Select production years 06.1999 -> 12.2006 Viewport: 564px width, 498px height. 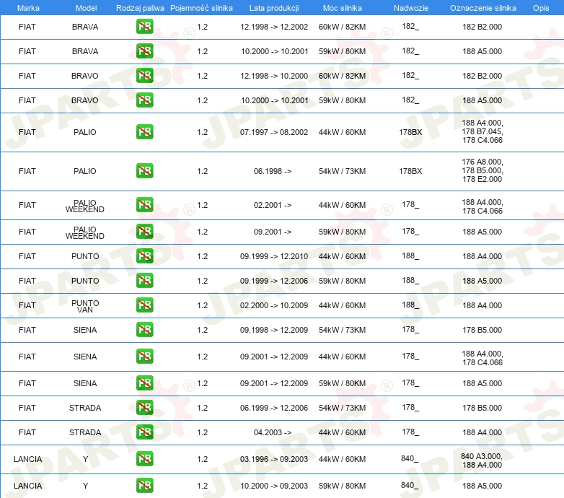point(274,408)
